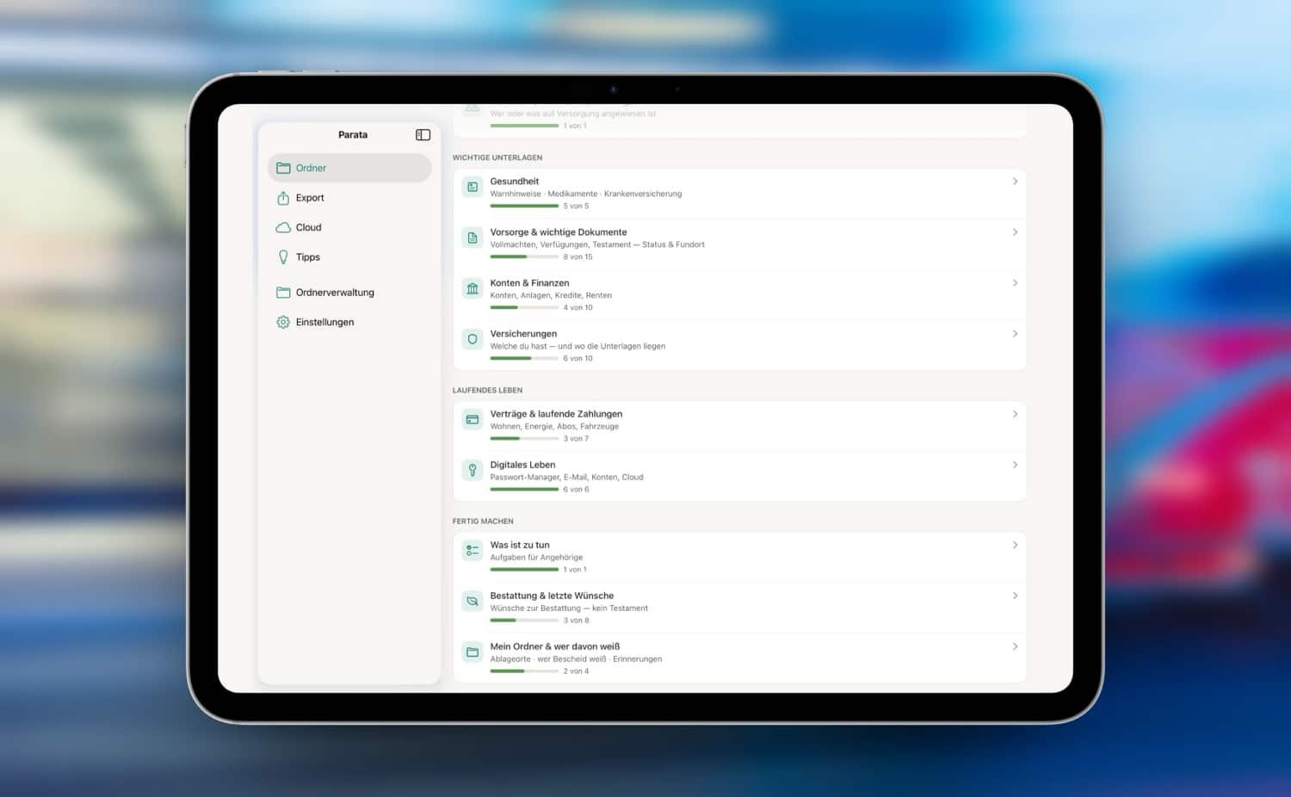
Task: Click the Export share icon
Action: 283,198
